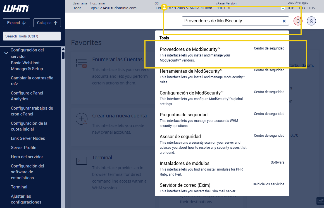Click Reinicie los servicios category label
This screenshot has width=324, height=208.
(x=268, y=184)
